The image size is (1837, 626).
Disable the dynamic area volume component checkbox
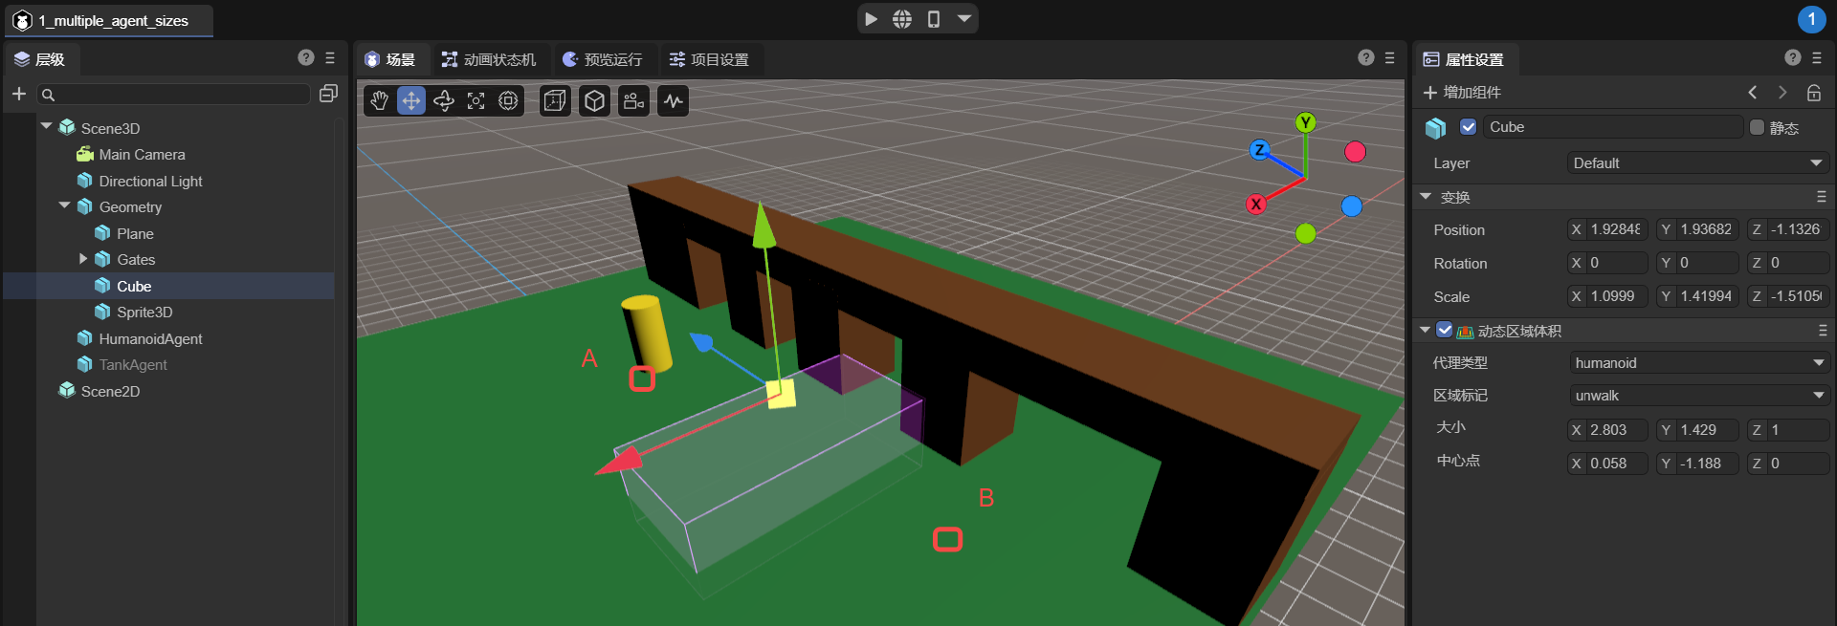click(x=1445, y=331)
